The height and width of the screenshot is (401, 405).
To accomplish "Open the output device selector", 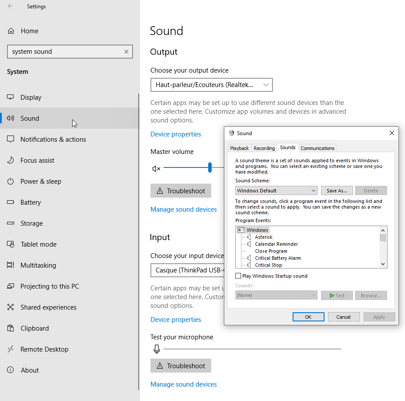I will pyautogui.click(x=211, y=84).
